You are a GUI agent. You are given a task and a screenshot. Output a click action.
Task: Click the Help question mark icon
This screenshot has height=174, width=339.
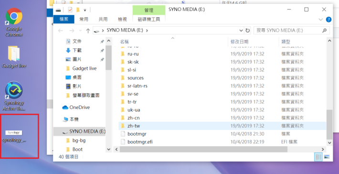coord(328,20)
